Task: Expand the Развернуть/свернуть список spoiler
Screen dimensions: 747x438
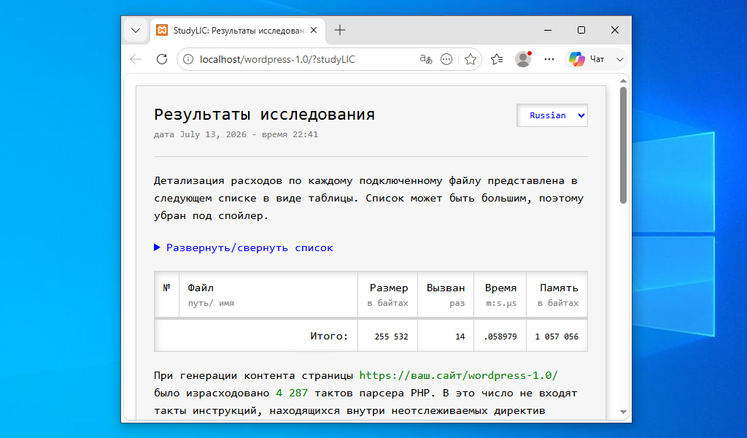Action: pos(244,247)
